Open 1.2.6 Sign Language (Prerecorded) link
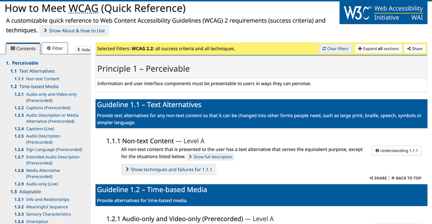 pos(48,150)
